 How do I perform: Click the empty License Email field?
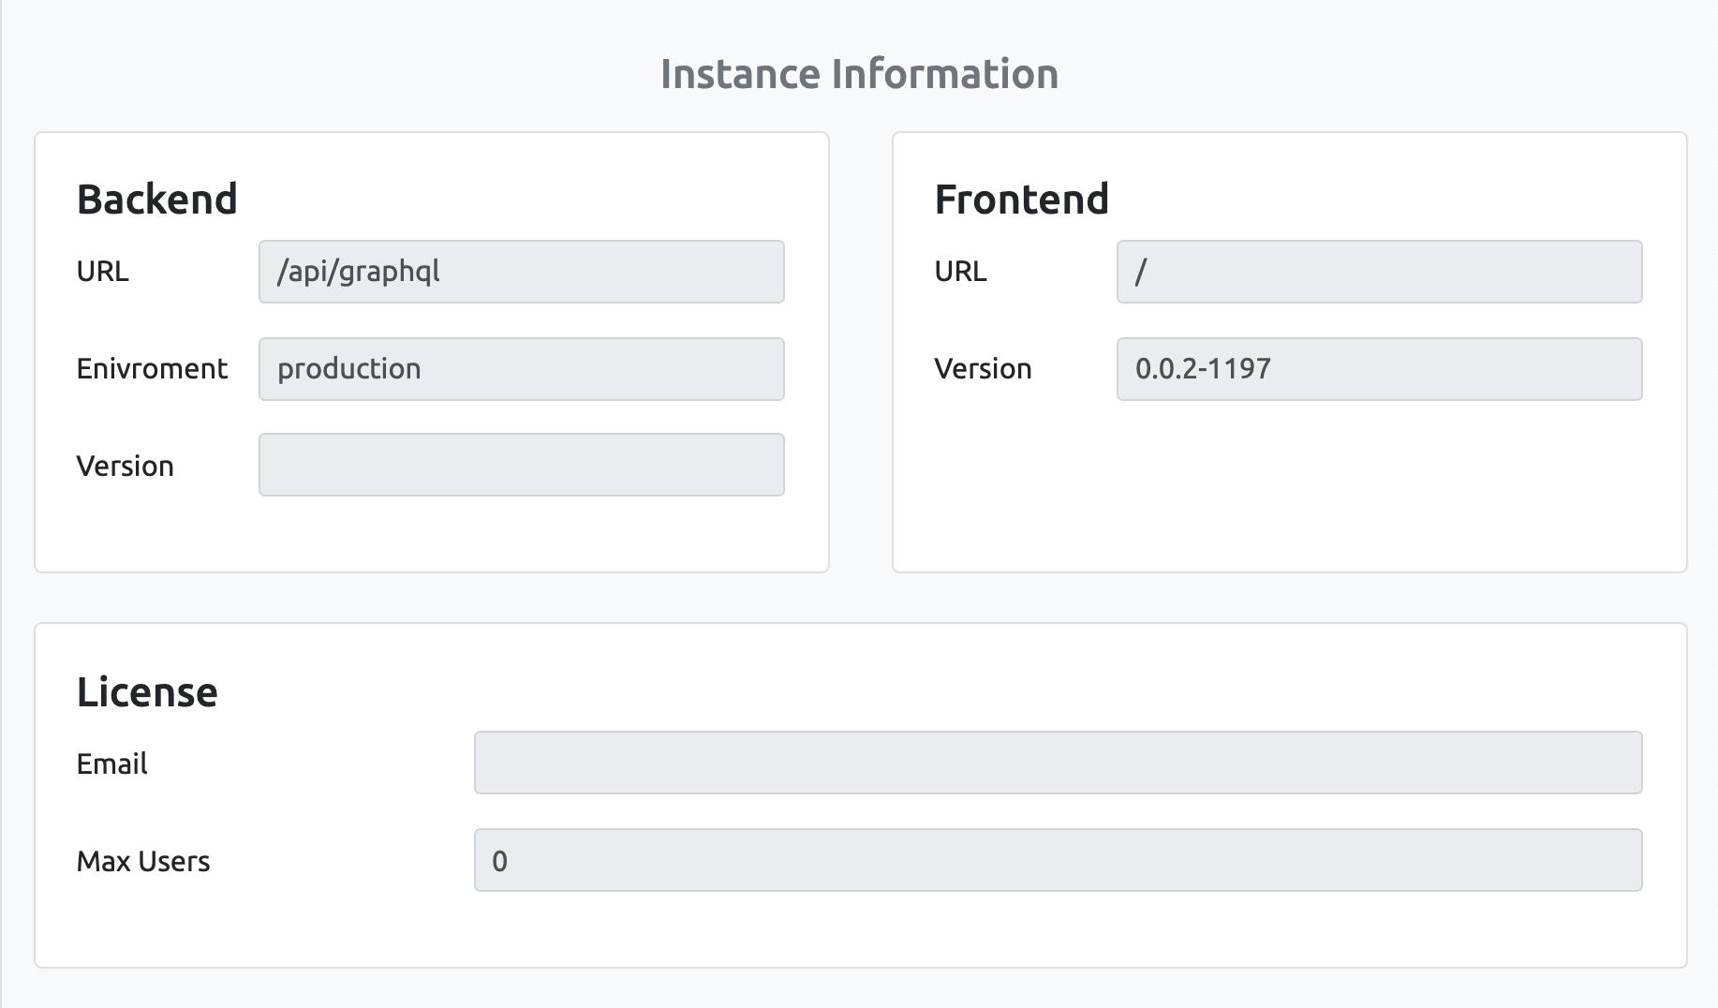tap(1058, 763)
